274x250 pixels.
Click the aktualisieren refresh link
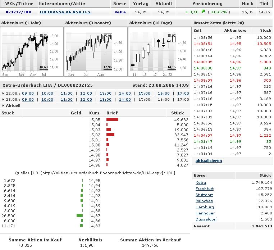(x=209, y=161)
